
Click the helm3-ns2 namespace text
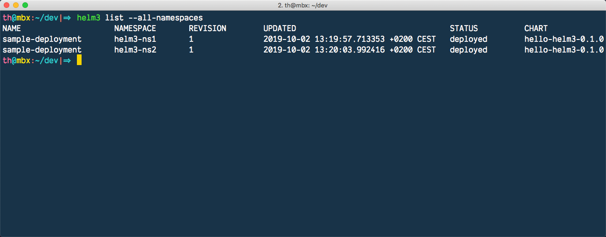tap(135, 50)
